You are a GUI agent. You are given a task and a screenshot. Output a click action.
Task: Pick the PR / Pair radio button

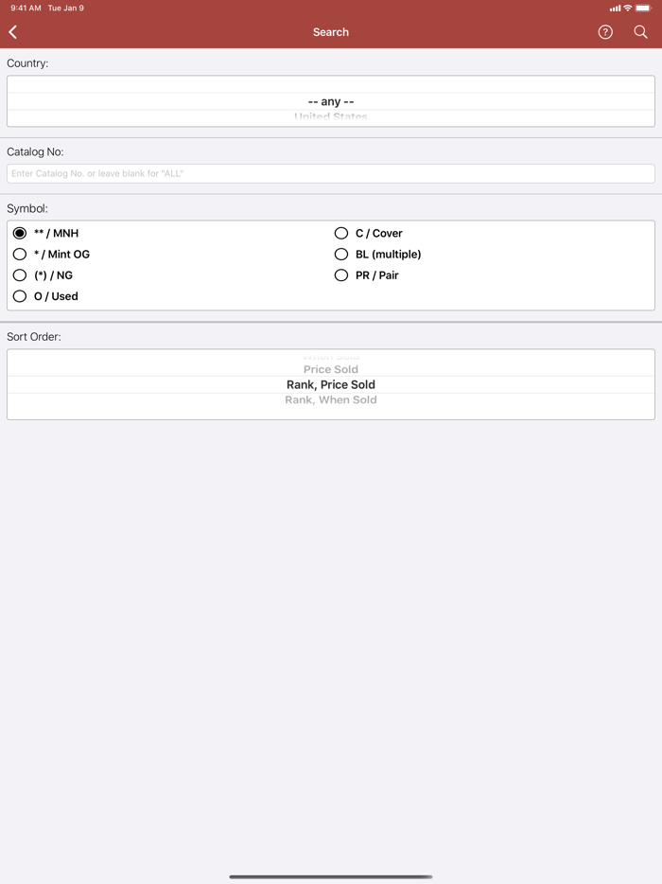click(x=341, y=275)
